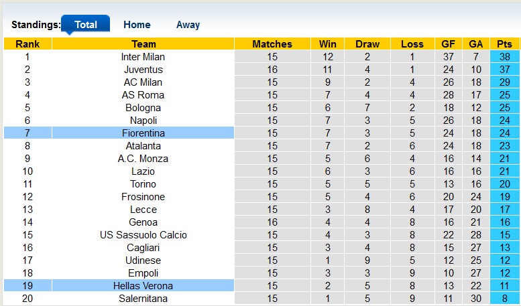Select the highlighted Hellas Verona row

(x=143, y=286)
